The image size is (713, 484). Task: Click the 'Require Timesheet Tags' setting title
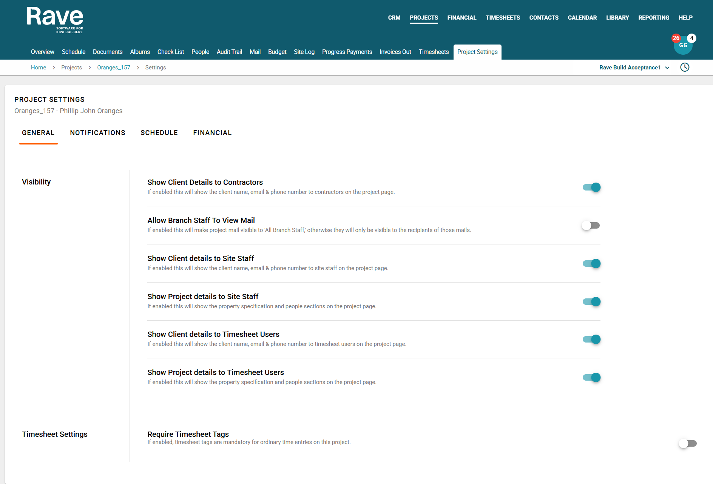point(188,434)
